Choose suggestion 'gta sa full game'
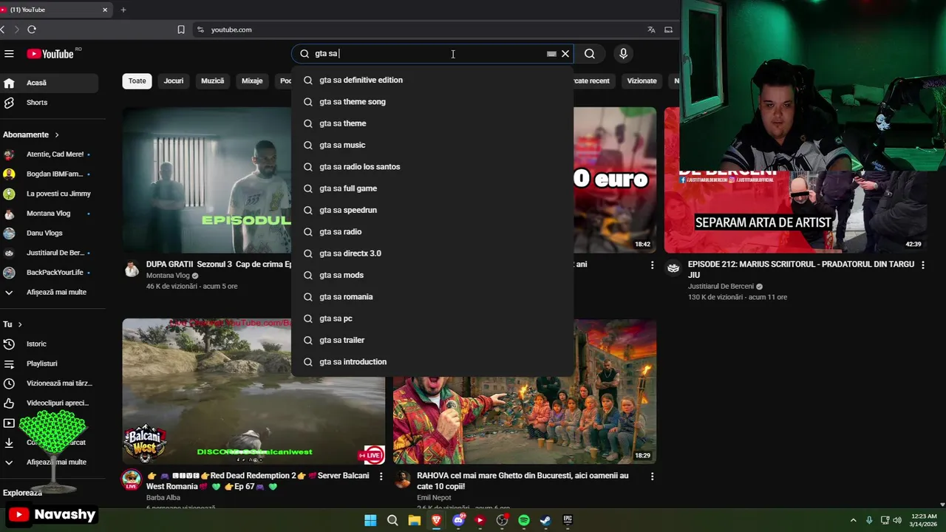Image resolution: width=946 pixels, height=532 pixels. [x=432, y=188]
